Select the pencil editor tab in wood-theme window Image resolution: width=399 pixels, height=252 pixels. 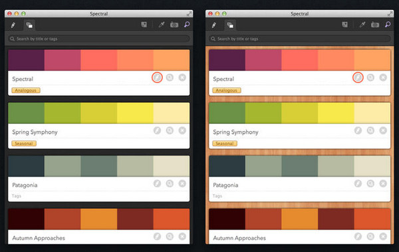[x=214, y=25]
